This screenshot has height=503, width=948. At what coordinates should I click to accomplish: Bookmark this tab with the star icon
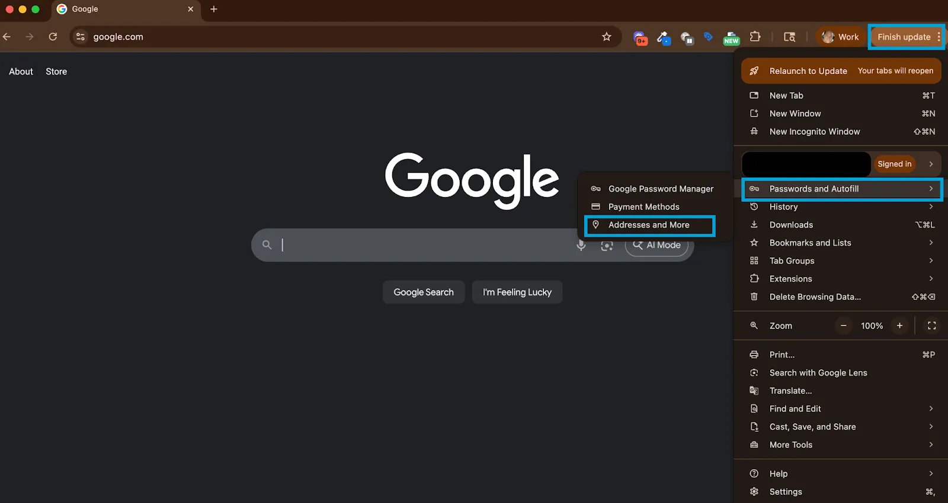pos(607,37)
